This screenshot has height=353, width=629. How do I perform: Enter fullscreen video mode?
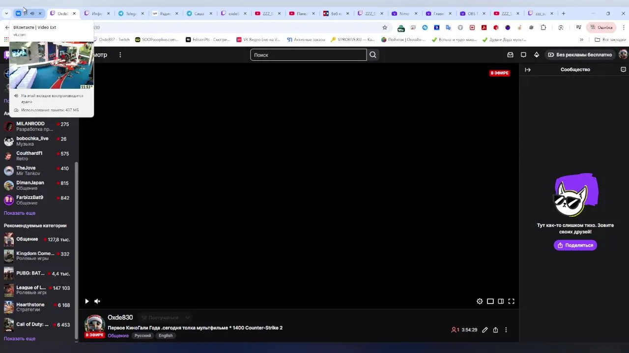click(512, 301)
